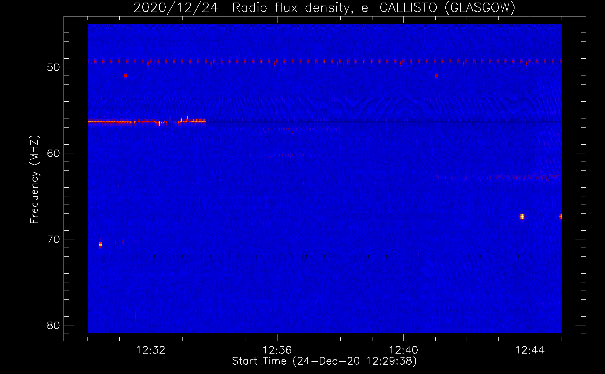Select the 12:44 time tick label
This screenshot has width=605, height=374.
click(x=530, y=350)
